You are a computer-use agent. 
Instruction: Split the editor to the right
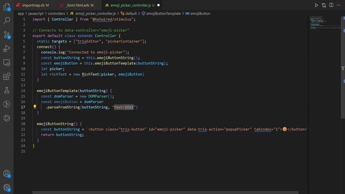tap(331, 5)
